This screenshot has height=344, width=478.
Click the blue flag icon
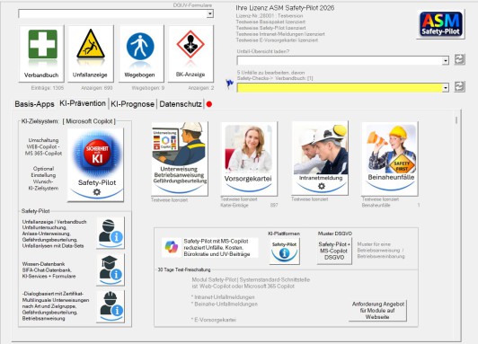tap(229, 84)
